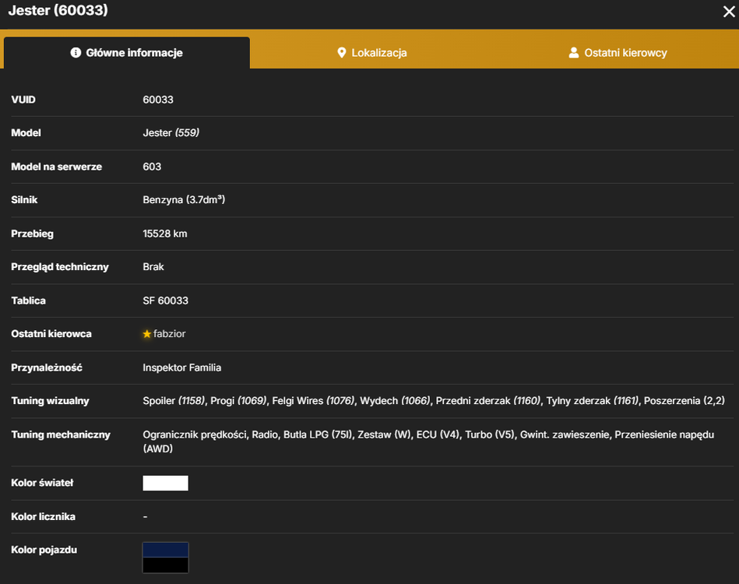Select the plate number SF 60033
Screen dimensions: 739x584
pyautogui.click(x=165, y=301)
